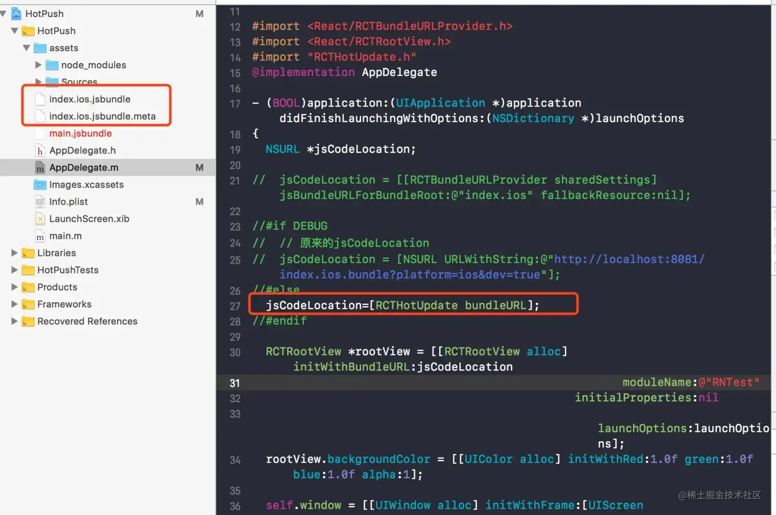This screenshot has width=776, height=515.
Task: Click line number 27 in the gutter
Action: click(x=235, y=306)
